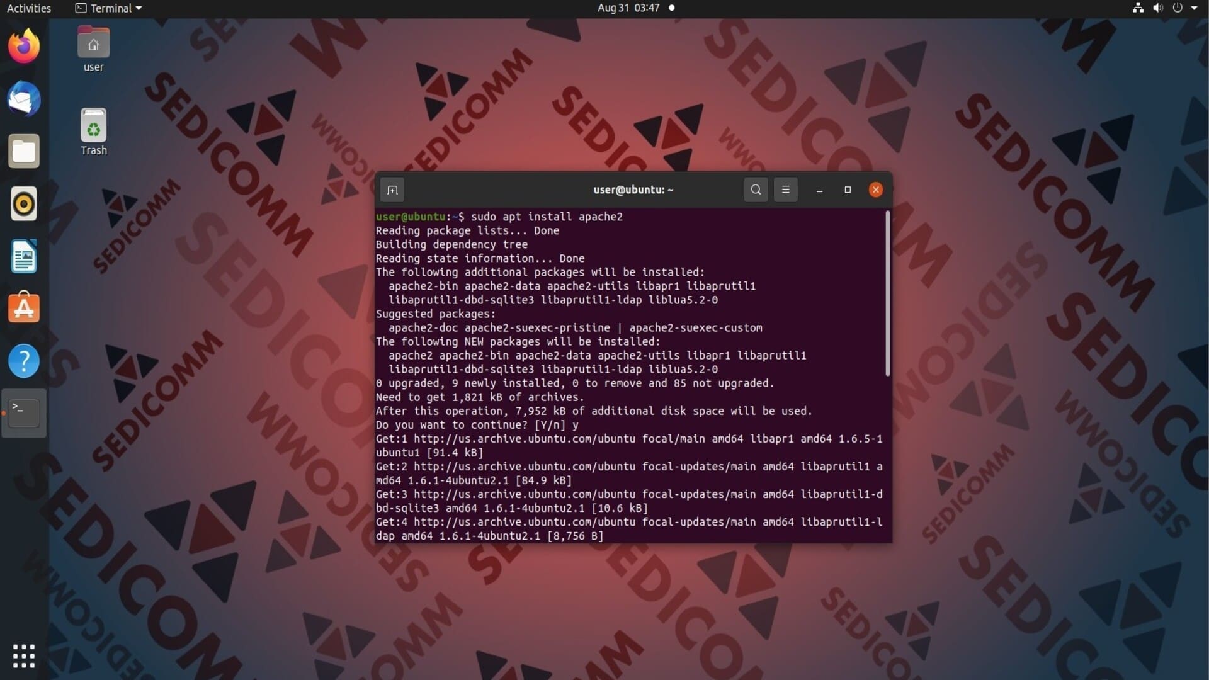Screen dimensions: 1209x680
Task: Open the user home folder on the desktop
Action: 93,49
